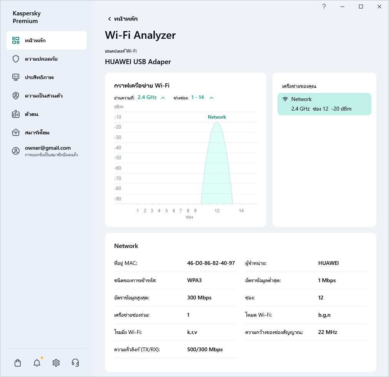Click the help question mark icon
Image resolution: width=389 pixels, height=377 pixels.
(x=324, y=7)
